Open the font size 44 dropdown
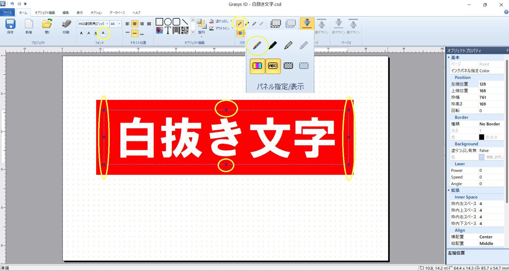The width and height of the screenshot is (509, 271). pos(119,24)
